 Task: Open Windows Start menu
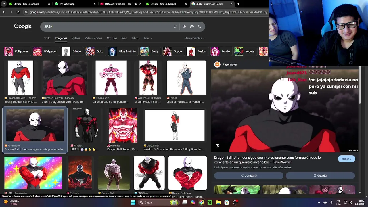pyautogui.click(x=133, y=202)
